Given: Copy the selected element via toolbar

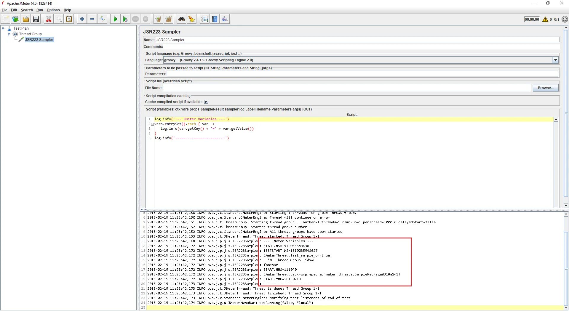Looking at the screenshot, I should pyautogui.click(x=59, y=19).
